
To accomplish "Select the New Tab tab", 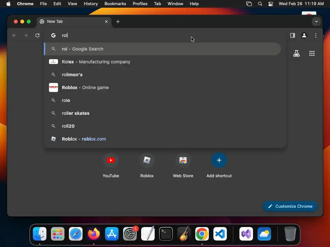I will (74, 22).
